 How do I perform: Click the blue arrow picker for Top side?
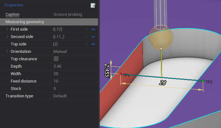[93, 44]
